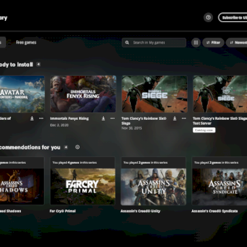Click info icon beside Recommendations for you

pyautogui.click(x=77, y=147)
